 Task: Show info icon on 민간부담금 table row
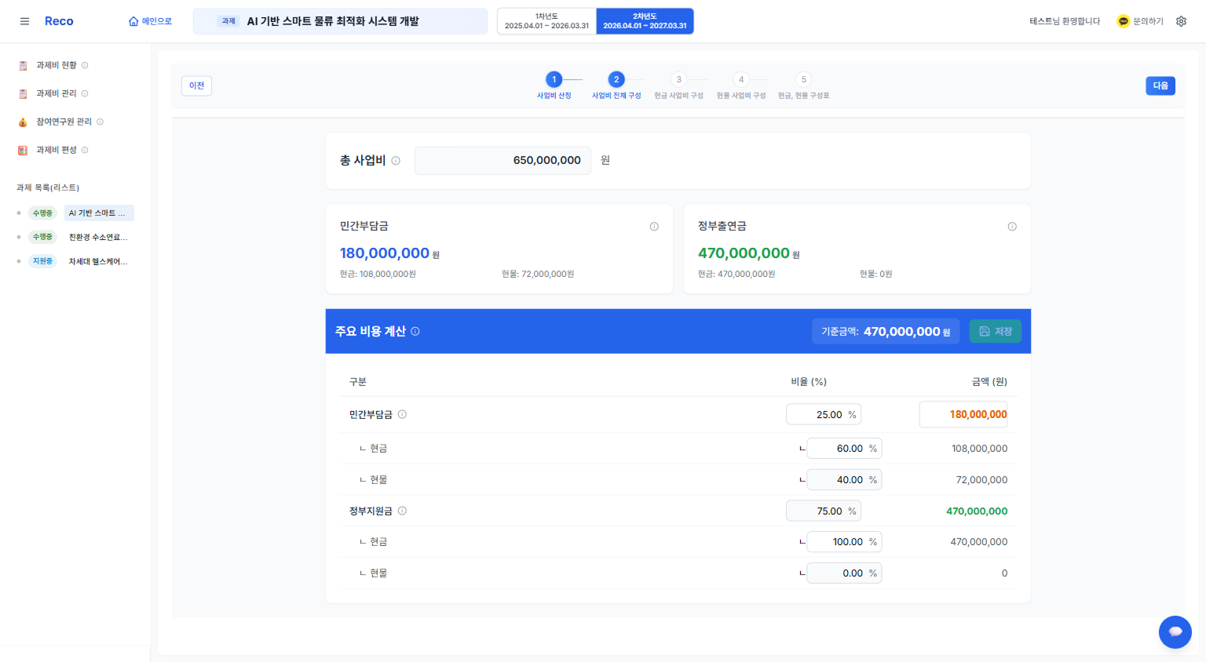(402, 414)
